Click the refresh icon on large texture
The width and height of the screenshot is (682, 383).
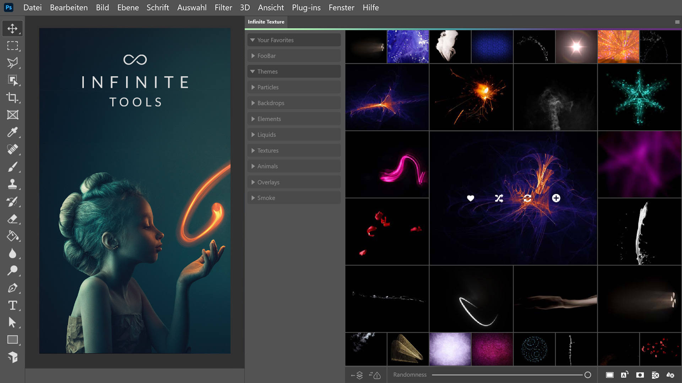tap(527, 198)
